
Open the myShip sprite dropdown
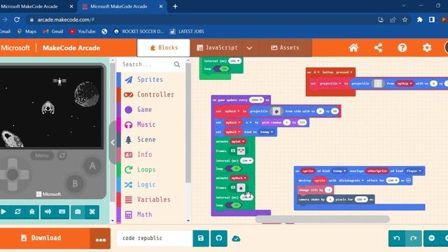click(x=405, y=83)
